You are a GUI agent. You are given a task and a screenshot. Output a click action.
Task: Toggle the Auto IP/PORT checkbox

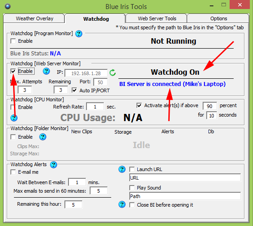pos(74,90)
